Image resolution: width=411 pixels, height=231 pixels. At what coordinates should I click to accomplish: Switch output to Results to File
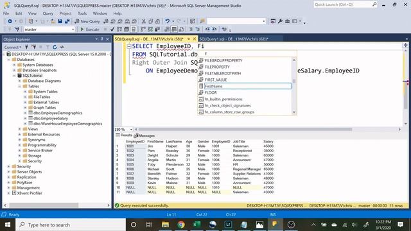tap(181, 30)
